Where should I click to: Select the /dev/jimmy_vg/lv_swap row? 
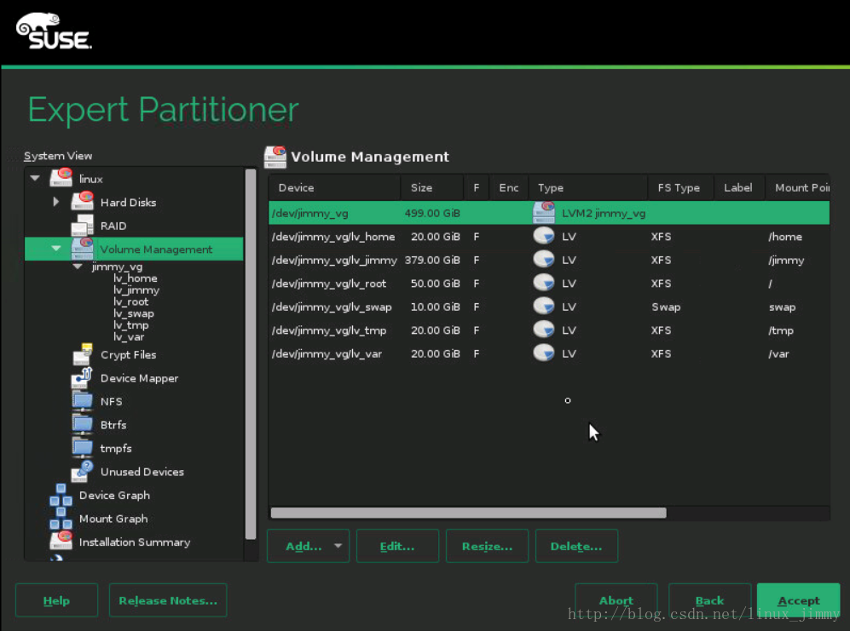[549, 306]
